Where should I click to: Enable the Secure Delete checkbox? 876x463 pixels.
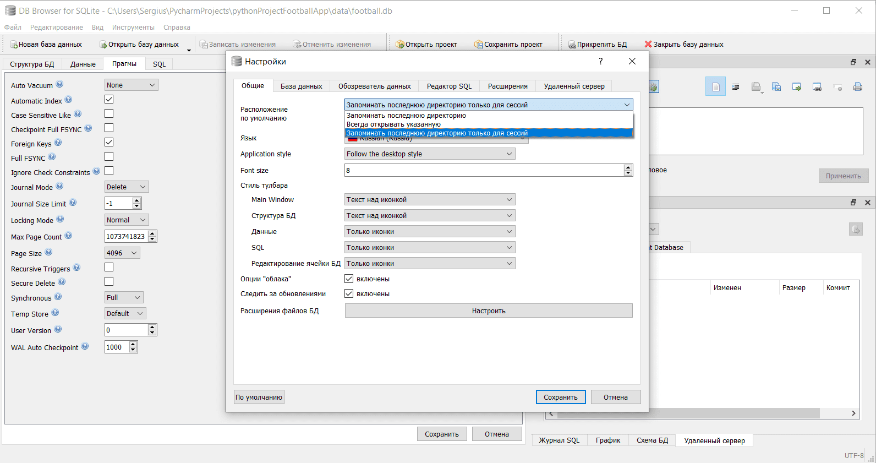point(109,281)
